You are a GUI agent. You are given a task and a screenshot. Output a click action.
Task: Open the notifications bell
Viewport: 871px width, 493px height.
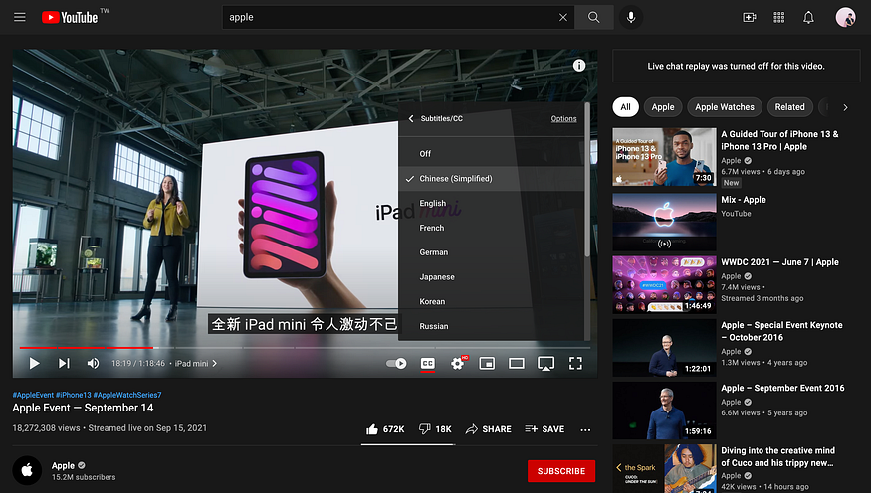[x=808, y=17]
